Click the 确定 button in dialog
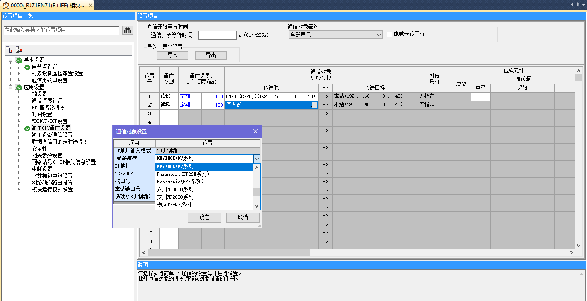Viewport: 587px width, 301px height. [204, 217]
